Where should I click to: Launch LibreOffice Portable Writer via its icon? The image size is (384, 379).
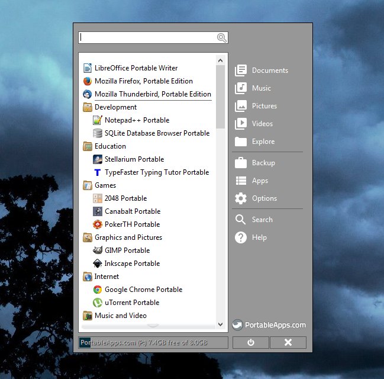[x=88, y=68]
